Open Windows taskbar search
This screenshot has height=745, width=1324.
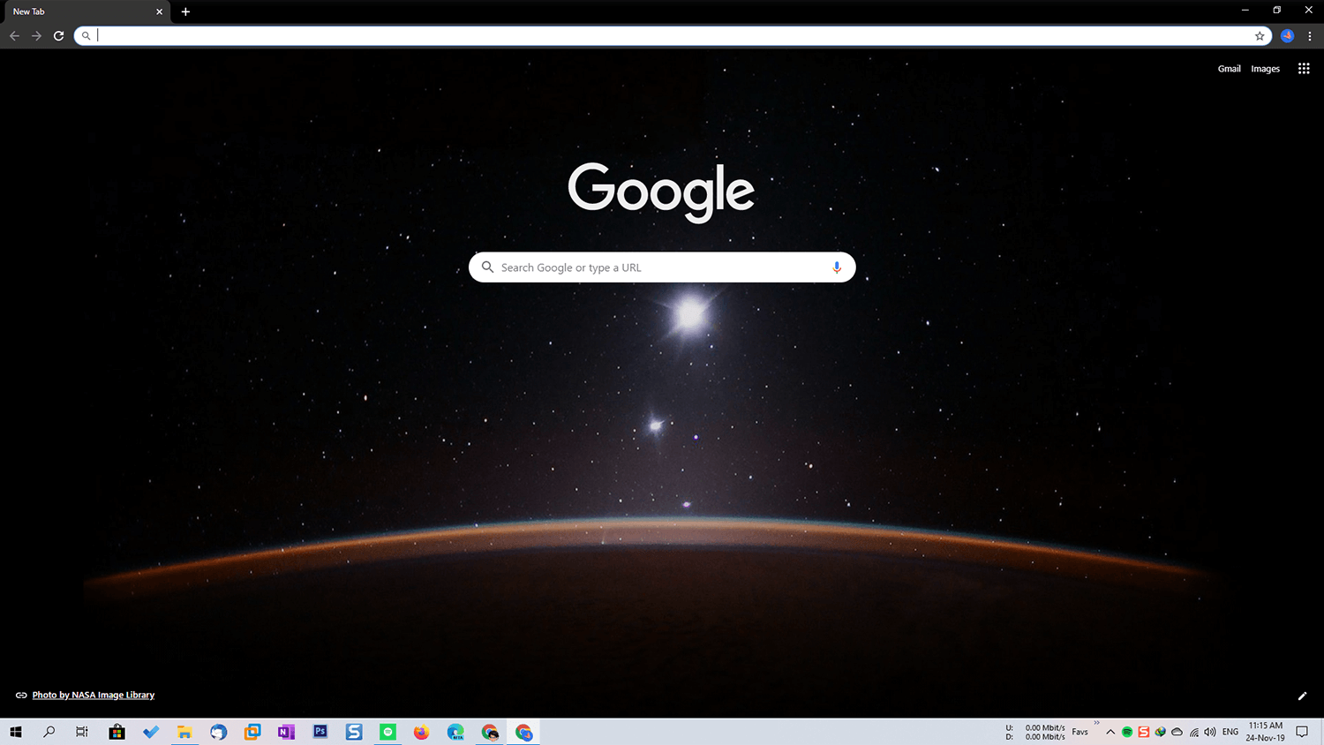[49, 732]
